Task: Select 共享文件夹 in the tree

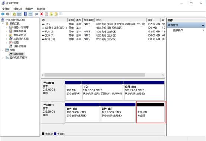Action: coord(20,35)
